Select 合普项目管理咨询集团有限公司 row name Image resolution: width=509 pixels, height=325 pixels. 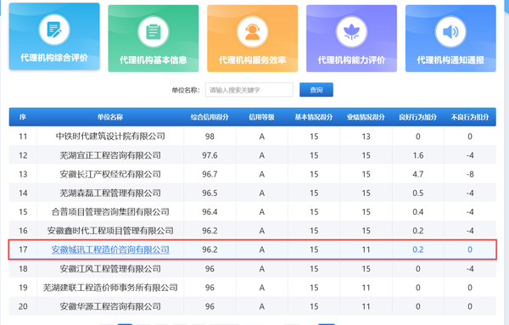pyautogui.click(x=110, y=212)
